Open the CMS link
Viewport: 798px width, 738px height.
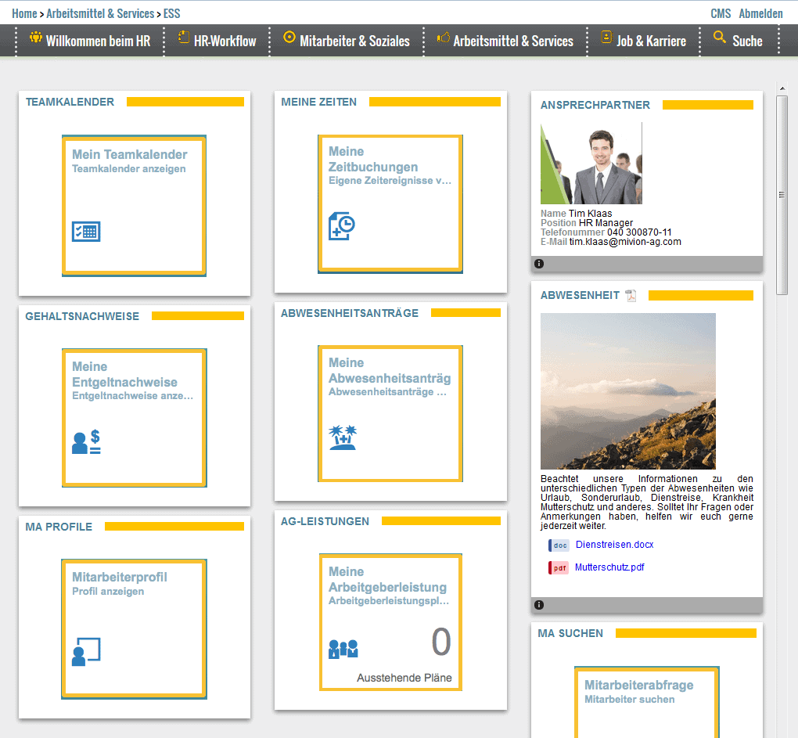pyautogui.click(x=721, y=14)
